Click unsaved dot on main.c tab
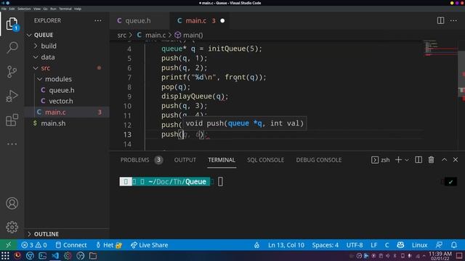Viewport: 465px width, 261px height. coord(222,21)
